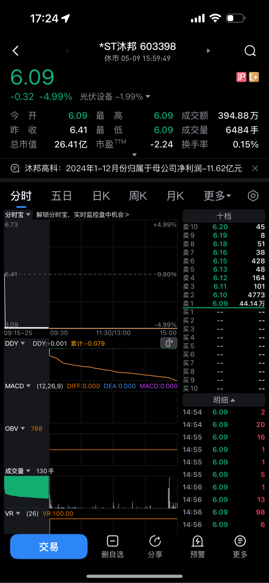Open the 解锁分时宝 promo link
The height and width of the screenshot is (583, 269).
tap(83, 215)
